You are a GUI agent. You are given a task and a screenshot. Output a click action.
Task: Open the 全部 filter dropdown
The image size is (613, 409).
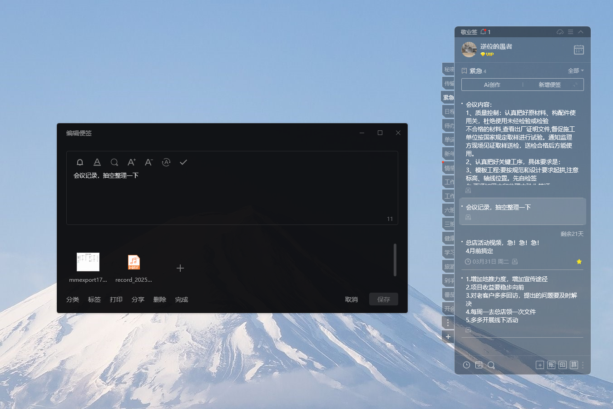tap(573, 70)
